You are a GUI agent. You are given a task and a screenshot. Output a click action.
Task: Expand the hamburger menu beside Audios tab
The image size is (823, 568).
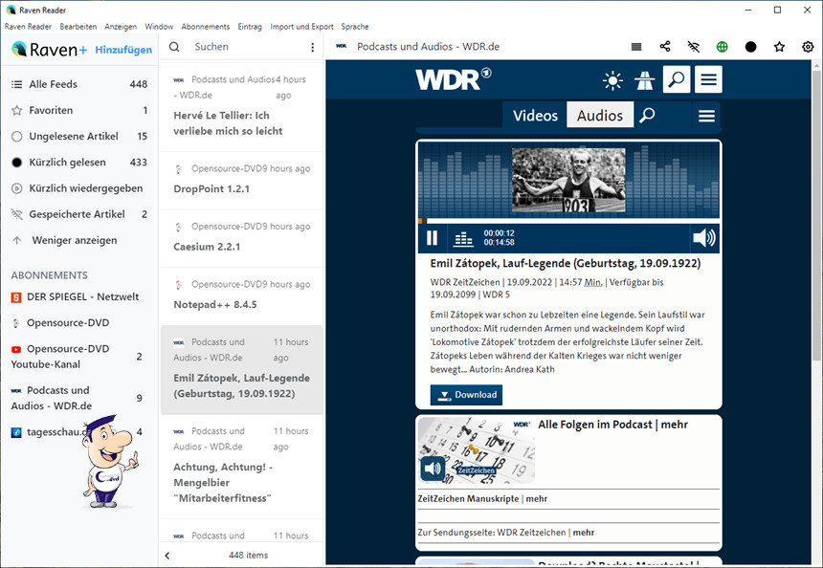click(x=706, y=116)
